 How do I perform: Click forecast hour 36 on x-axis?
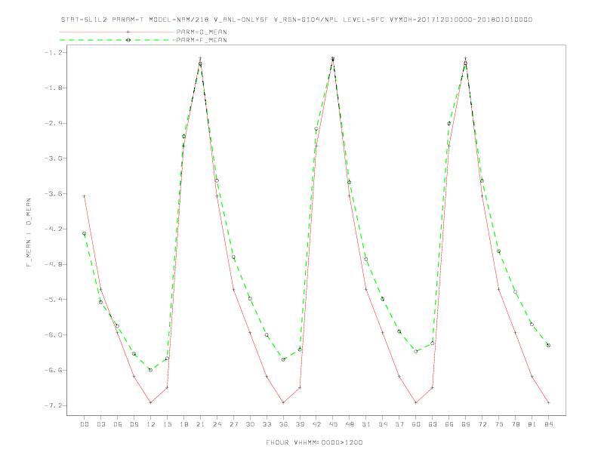click(x=283, y=424)
